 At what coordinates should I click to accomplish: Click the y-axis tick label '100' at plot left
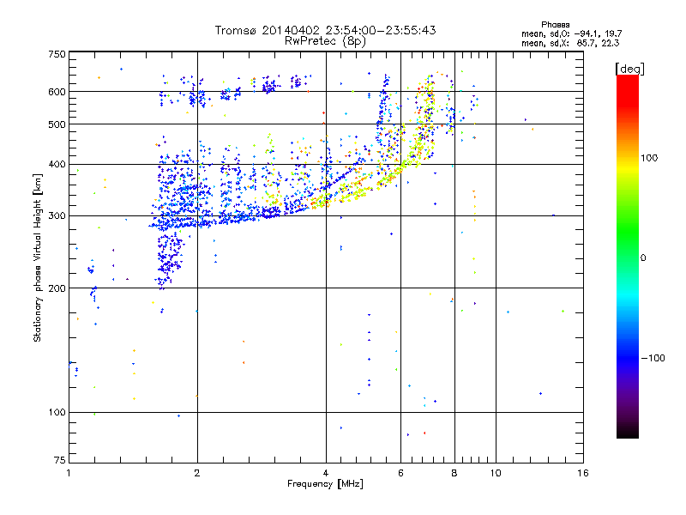click(x=57, y=413)
